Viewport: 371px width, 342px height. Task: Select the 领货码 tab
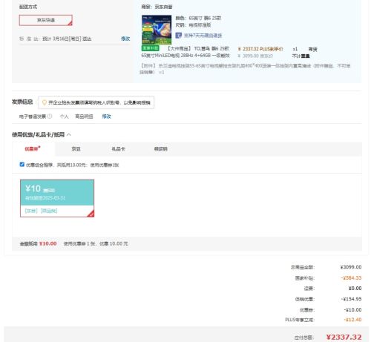(x=161, y=149)
